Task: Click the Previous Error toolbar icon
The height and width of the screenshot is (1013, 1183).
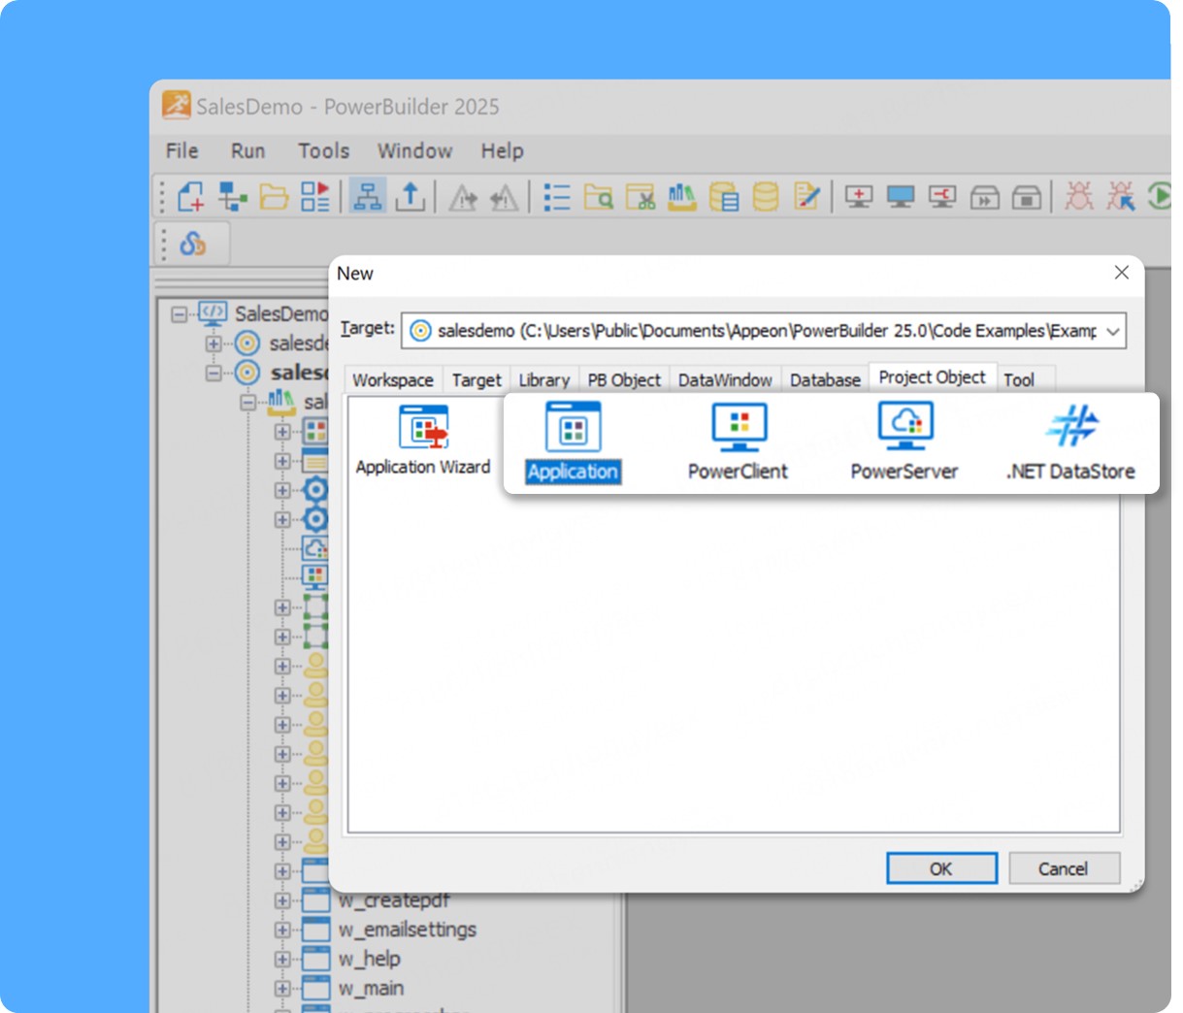Action: tap(504, 197)
